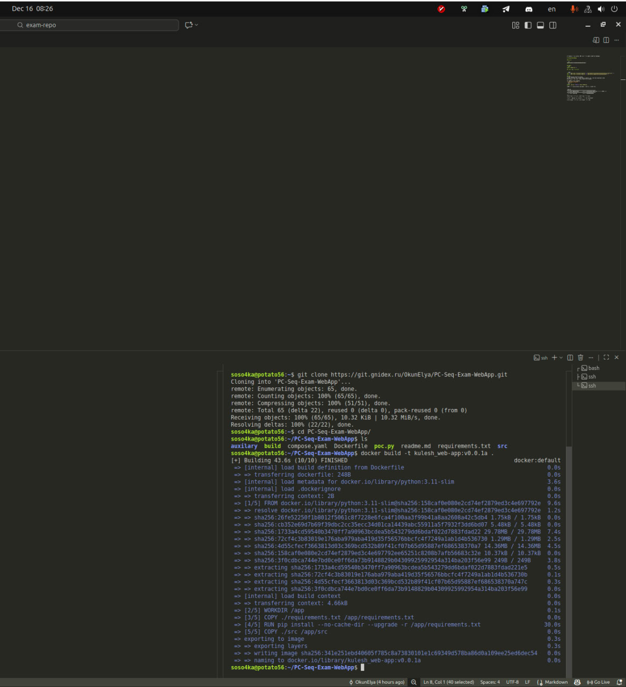Click the Copilot status bar icon
The width and height of the screenshot is (626, 687).
click(577, 682)
